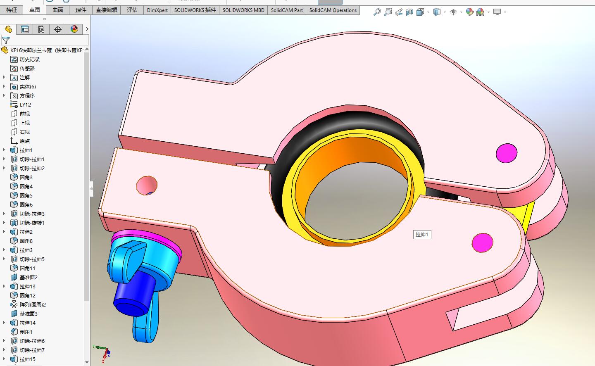Image resolution: width=595 pixels, height=366 pixels.
Task: Show more manager tabs with the chevron
Action: pos(87,29)
